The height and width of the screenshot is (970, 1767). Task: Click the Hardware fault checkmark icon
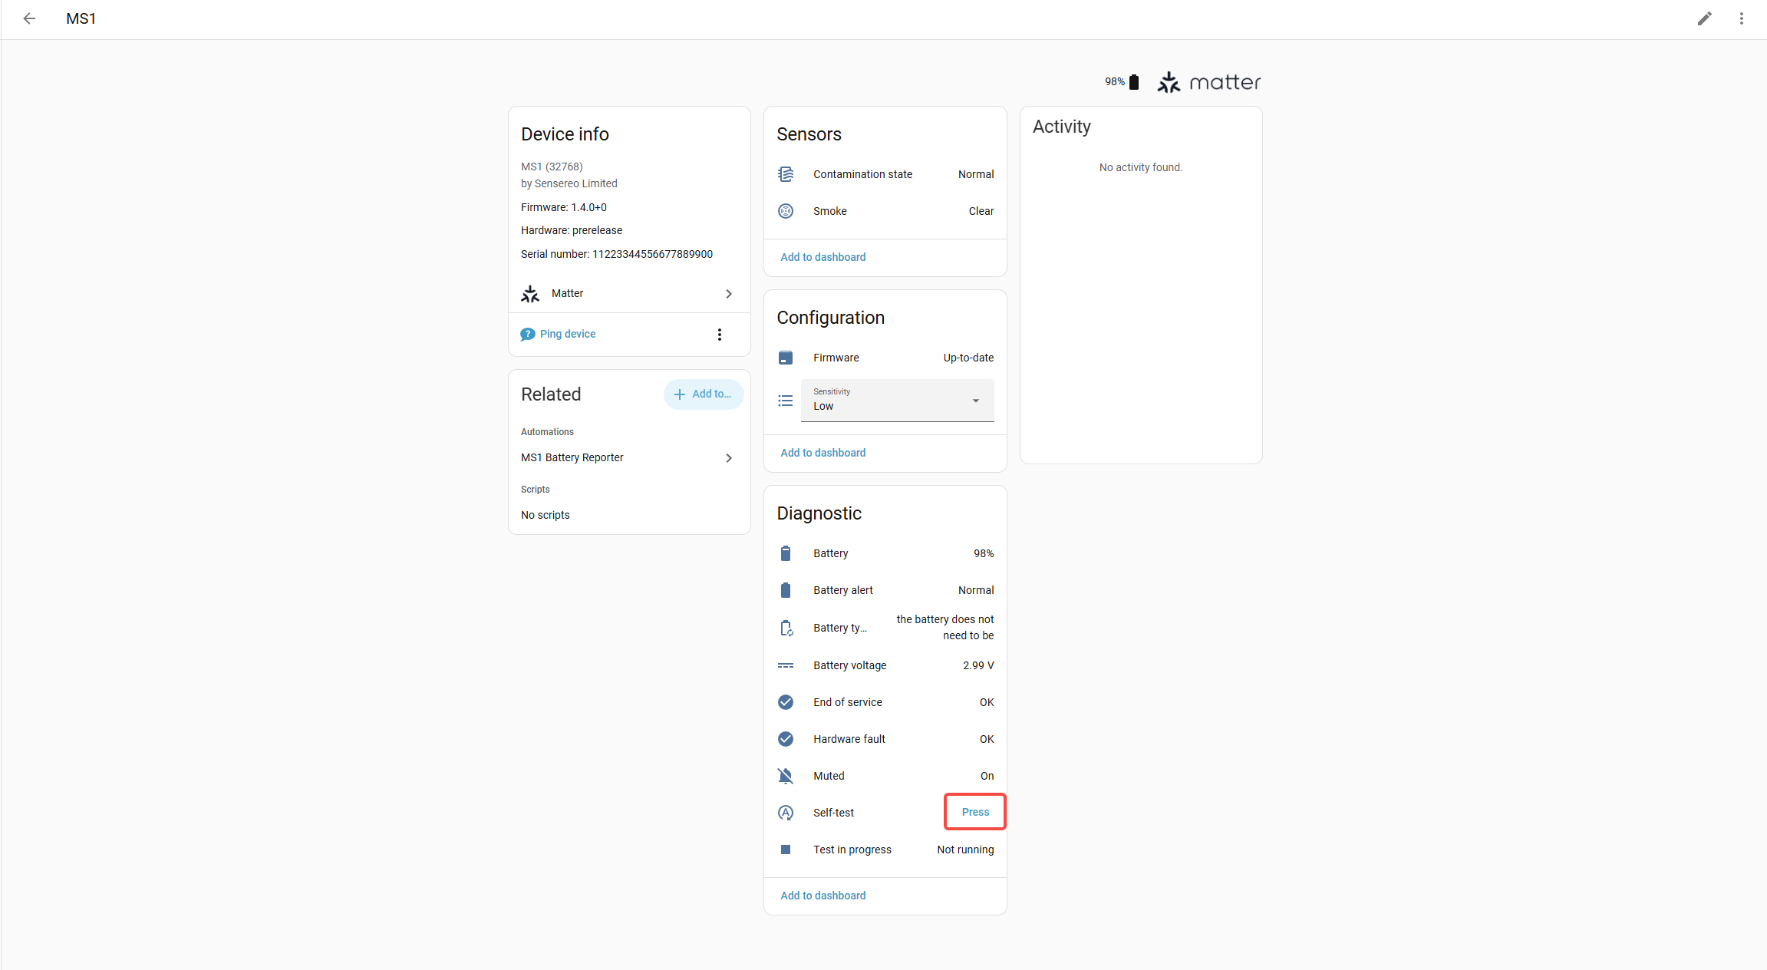(786, 739)
